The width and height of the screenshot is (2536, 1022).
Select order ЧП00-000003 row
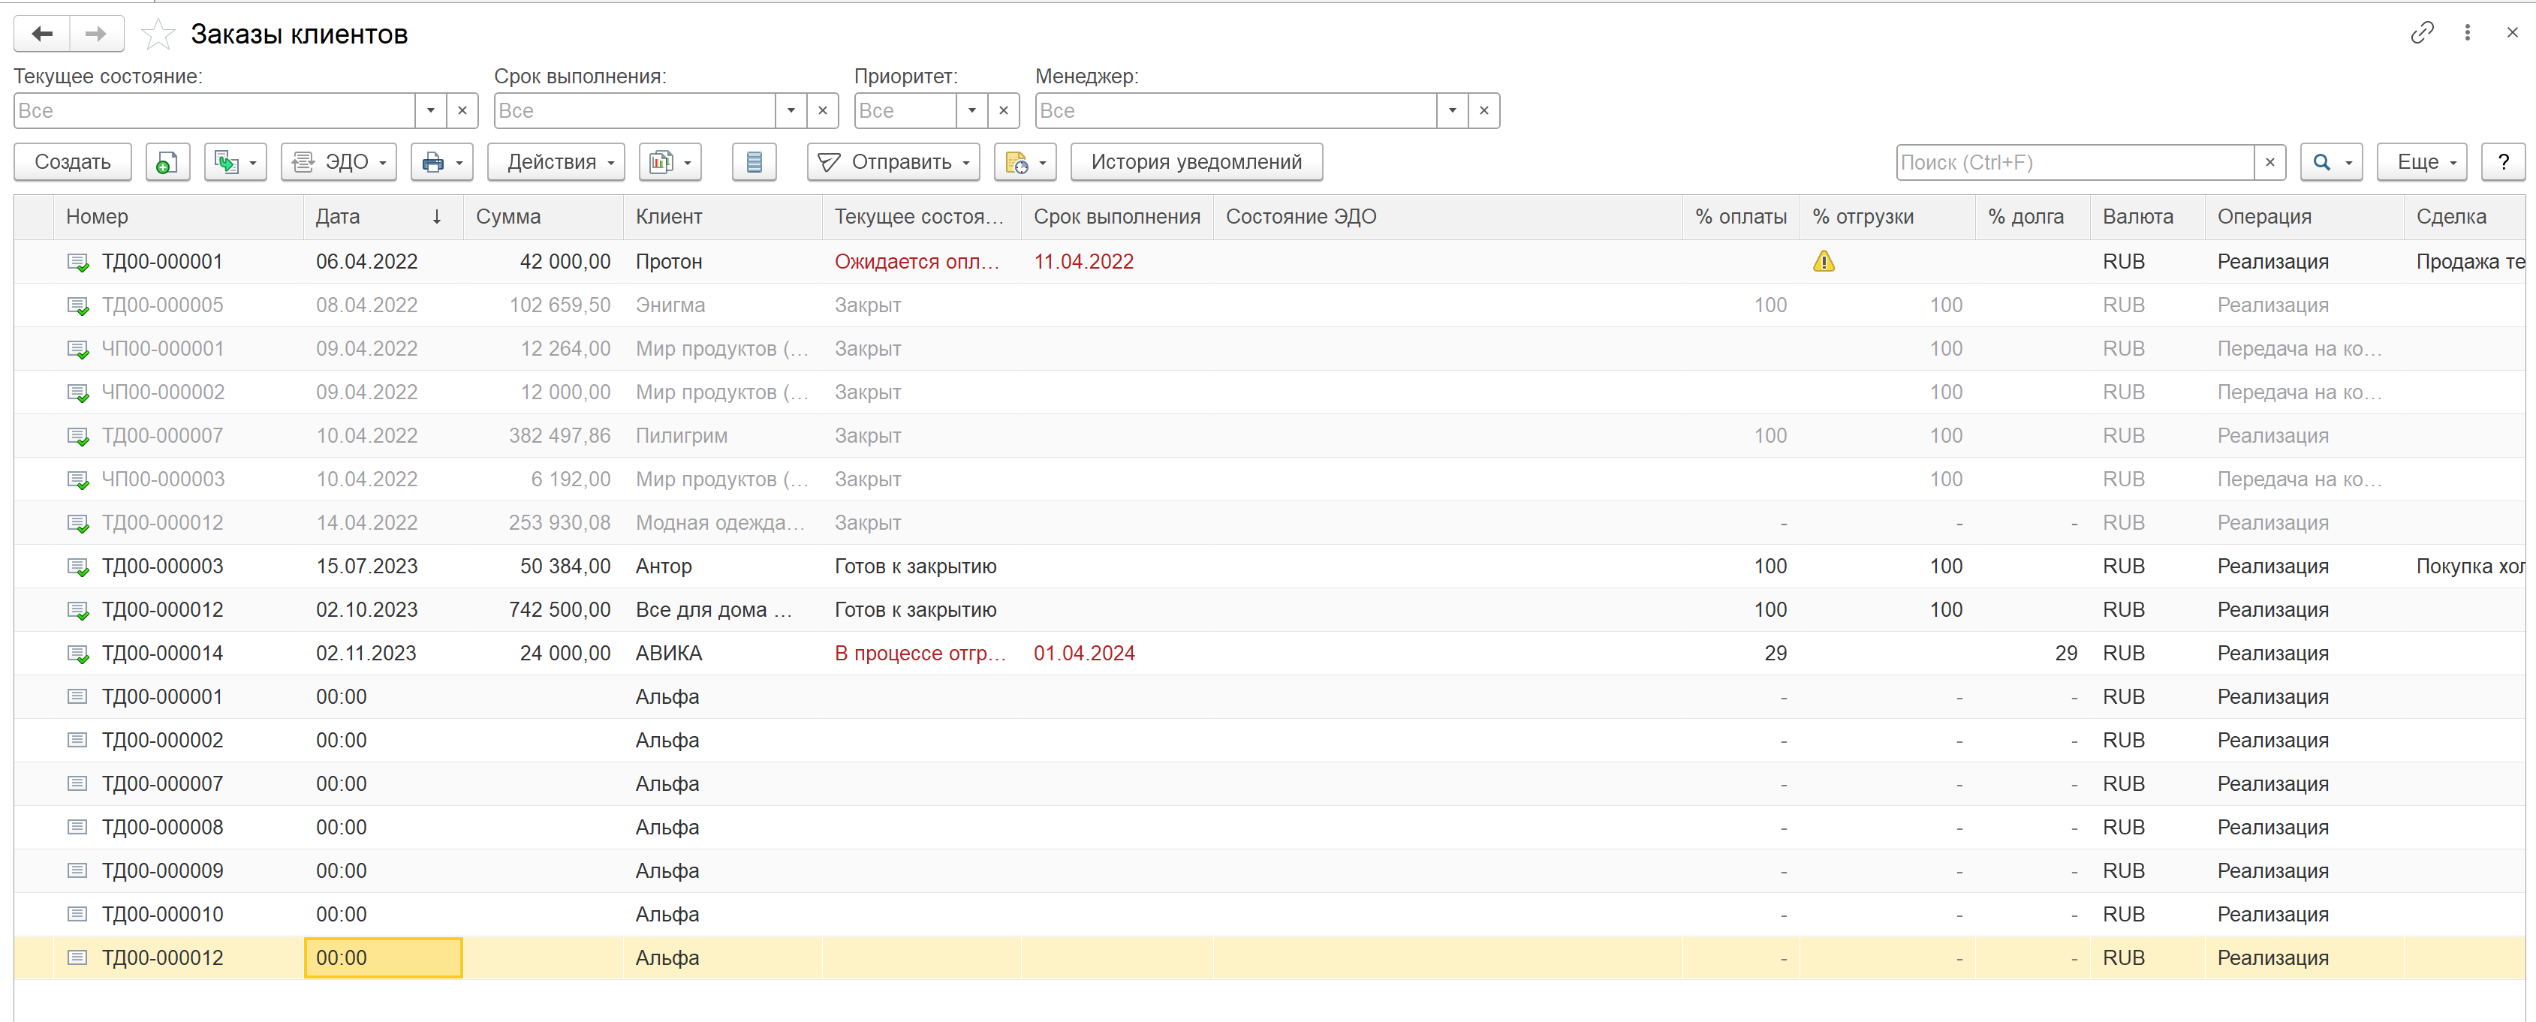1269,479
